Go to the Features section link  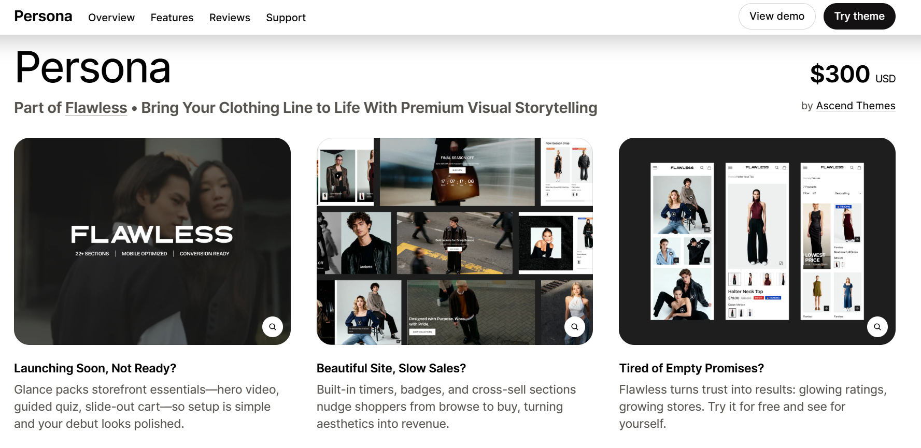172,18
